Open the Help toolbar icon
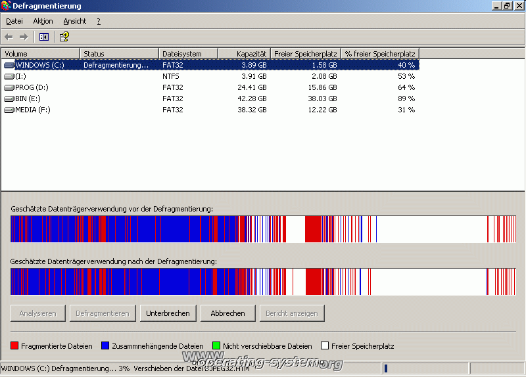This screenshot has width=526, height=377. click(64, 37)
